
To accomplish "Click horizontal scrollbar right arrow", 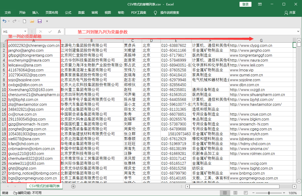I will [294, 186].
